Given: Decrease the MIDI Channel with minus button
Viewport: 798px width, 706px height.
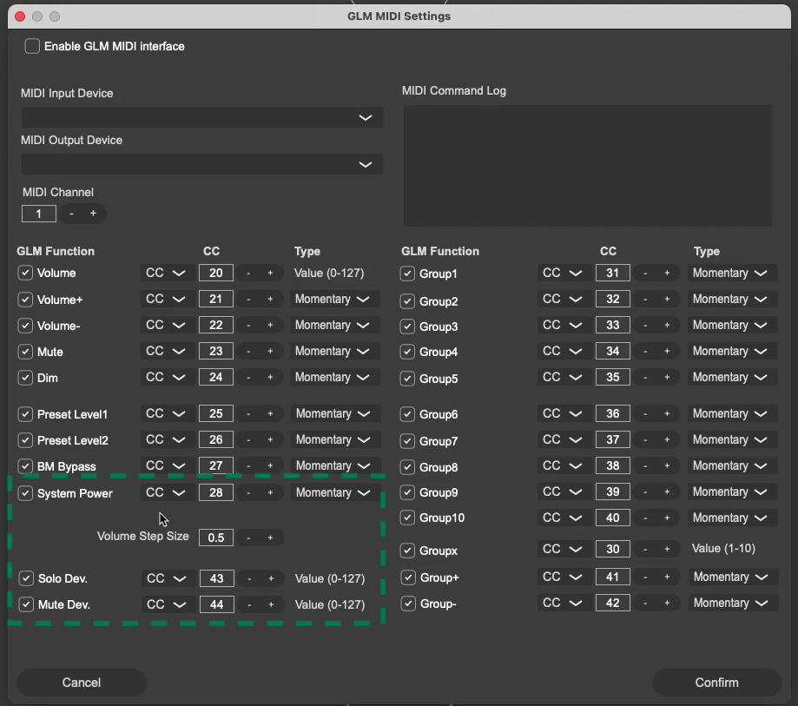Looking at the screenshot, I should [71, 214].
